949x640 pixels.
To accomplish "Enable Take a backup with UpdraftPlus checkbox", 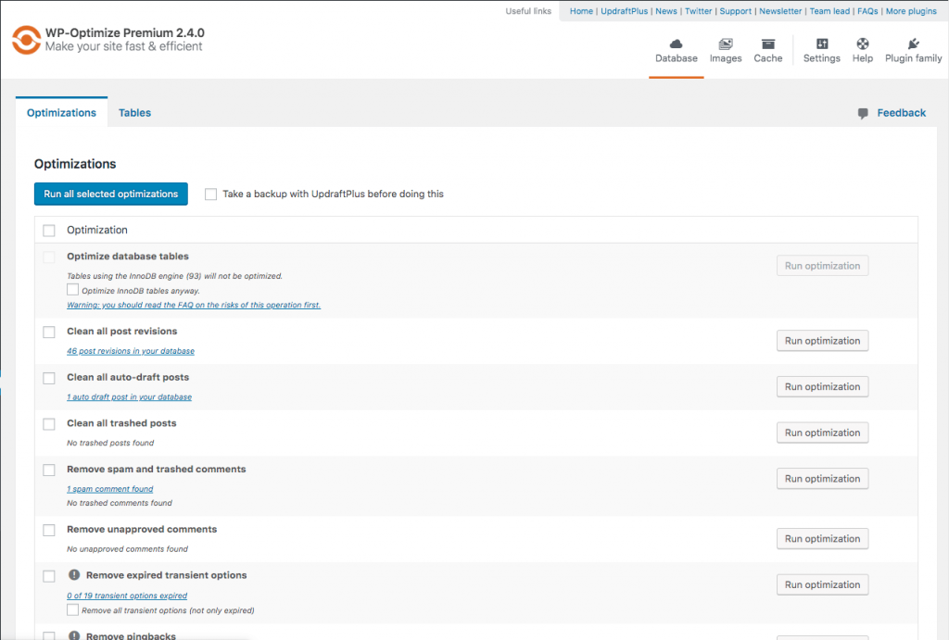I will point(210,194).
